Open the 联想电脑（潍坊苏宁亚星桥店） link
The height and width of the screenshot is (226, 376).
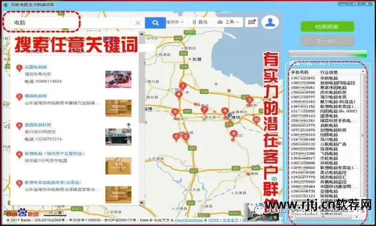(x=55, y=153)
